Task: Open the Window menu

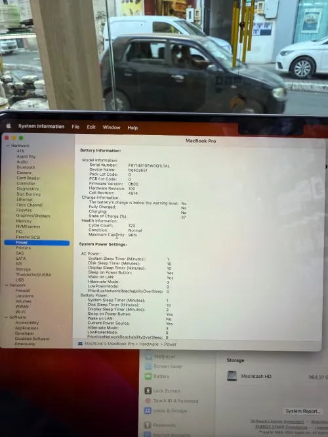Action: coord(112,127)
